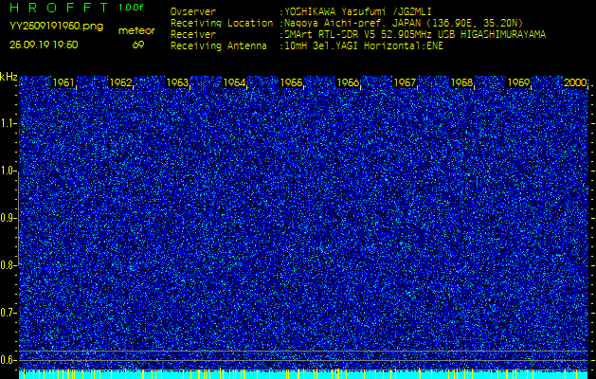
Task: Click the meteor label
Action: pos(136,31)
